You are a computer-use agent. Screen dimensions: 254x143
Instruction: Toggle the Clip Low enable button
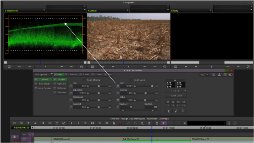coord(118,107)
